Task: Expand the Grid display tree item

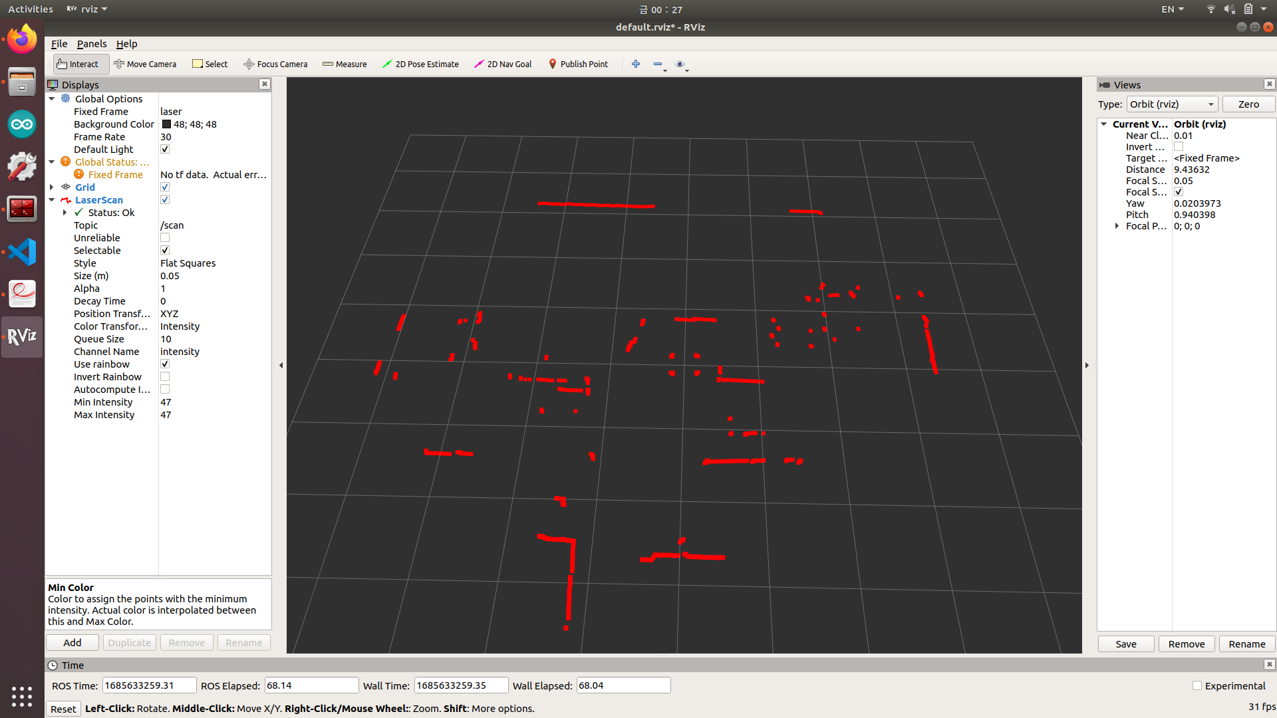Action: pyautogui.click(x=52, y=187)
